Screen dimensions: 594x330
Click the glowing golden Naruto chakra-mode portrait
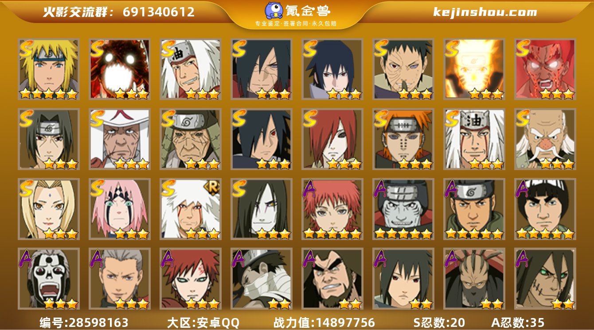click(x=474, y=69)
